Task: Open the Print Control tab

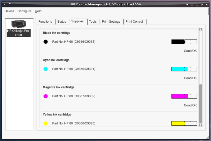Action: pos(134,22)
